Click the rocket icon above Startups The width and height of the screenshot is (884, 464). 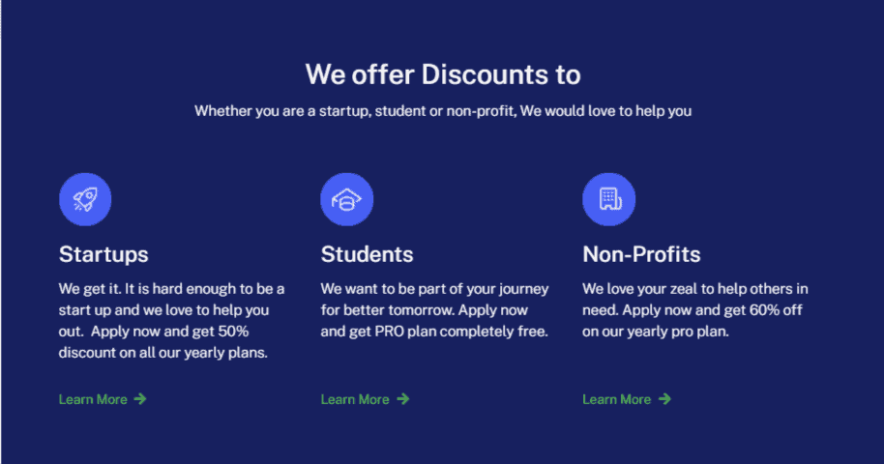click(85, 199)
